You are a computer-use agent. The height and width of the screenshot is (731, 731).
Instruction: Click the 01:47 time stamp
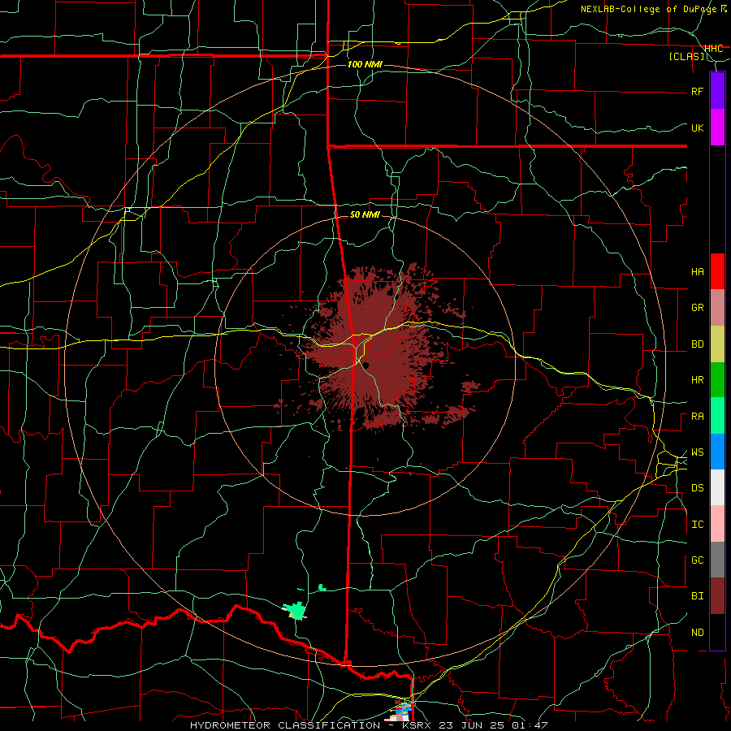click(531, 725)
